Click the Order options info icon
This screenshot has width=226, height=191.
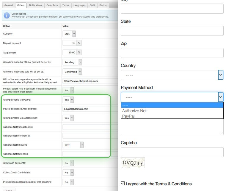click(7, 15)
